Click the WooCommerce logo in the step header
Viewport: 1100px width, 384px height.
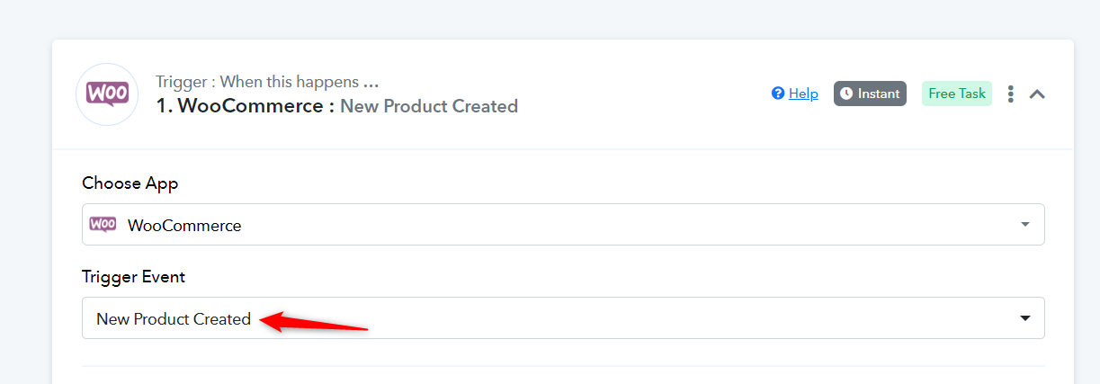(x=107, y=94)
